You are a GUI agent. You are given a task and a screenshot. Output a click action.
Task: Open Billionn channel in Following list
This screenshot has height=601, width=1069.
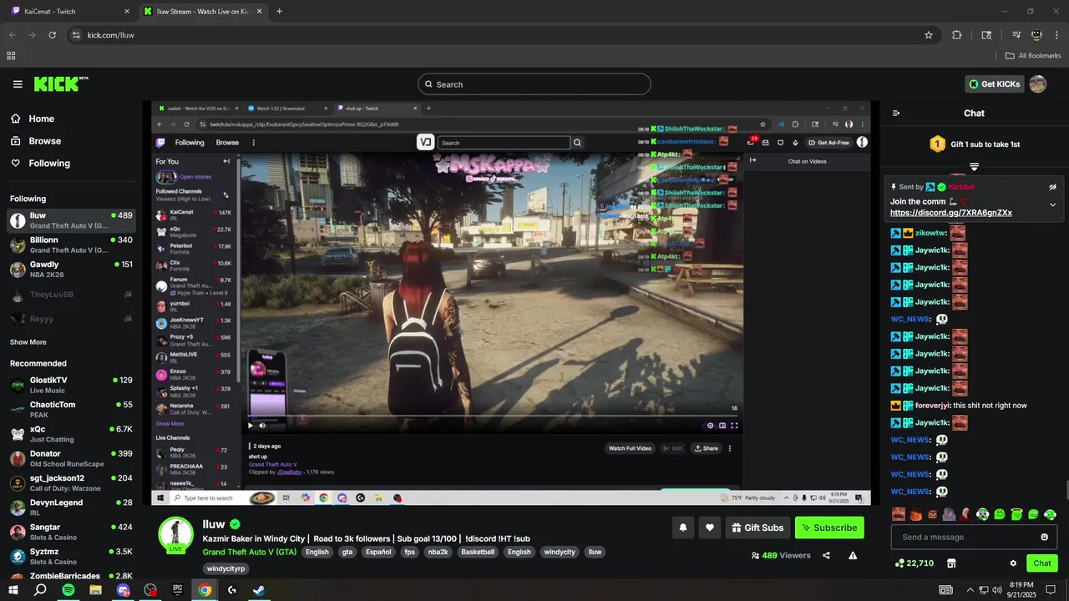(x=71, y=245)
